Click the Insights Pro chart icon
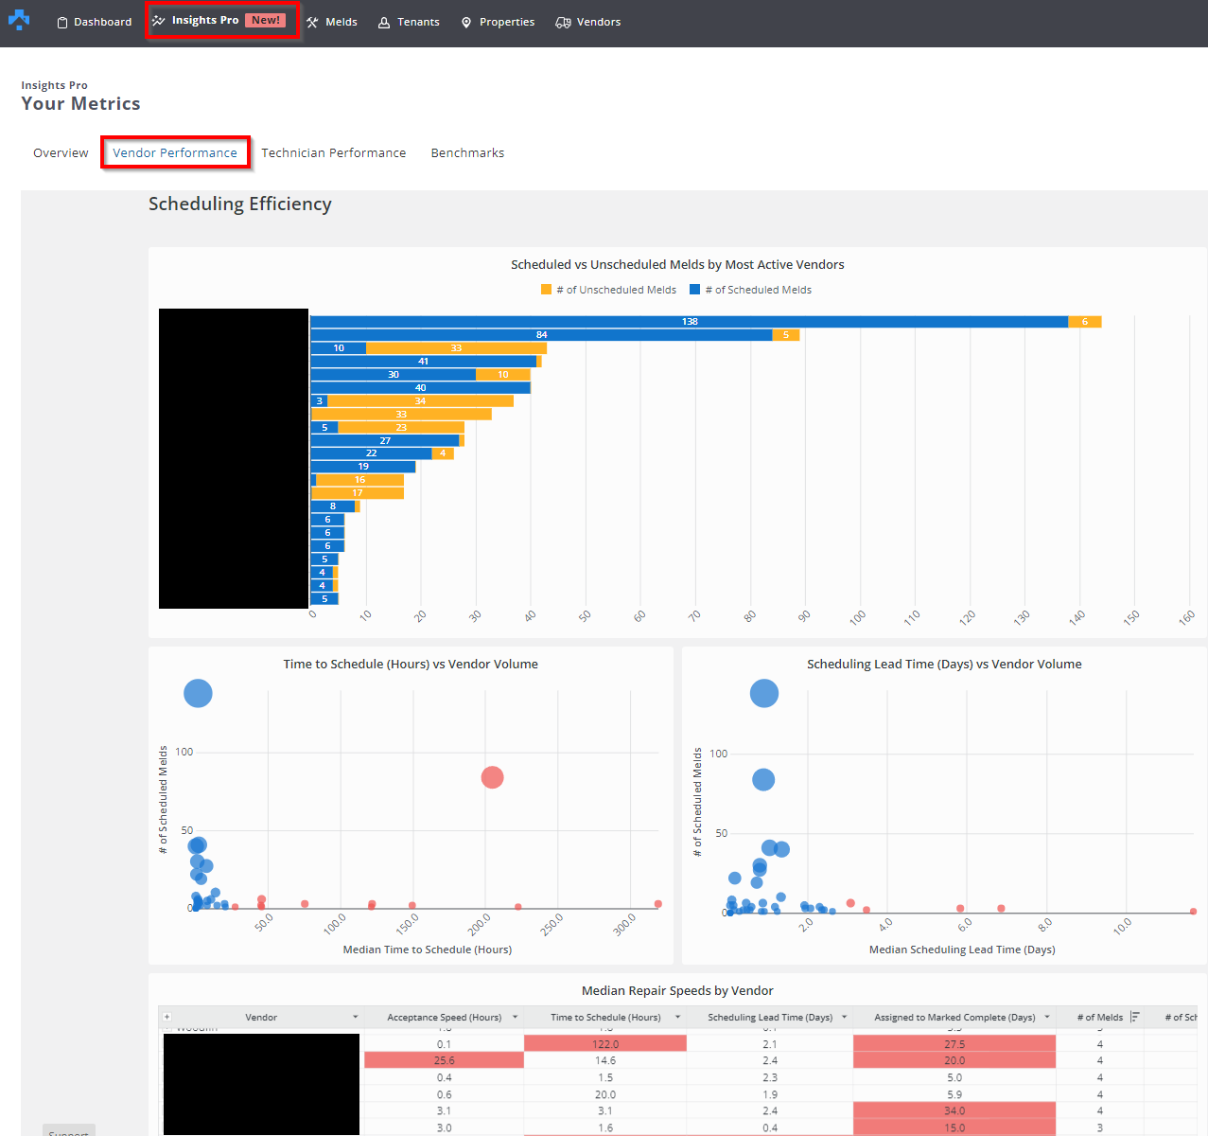Screen dimensions: 1208x1136 [159, 21]
